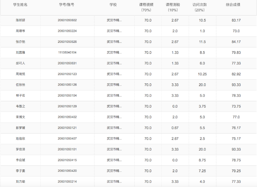Click school cell in row 11135040104
Viewport: 257px width, 187px height.
pos(114,53)
